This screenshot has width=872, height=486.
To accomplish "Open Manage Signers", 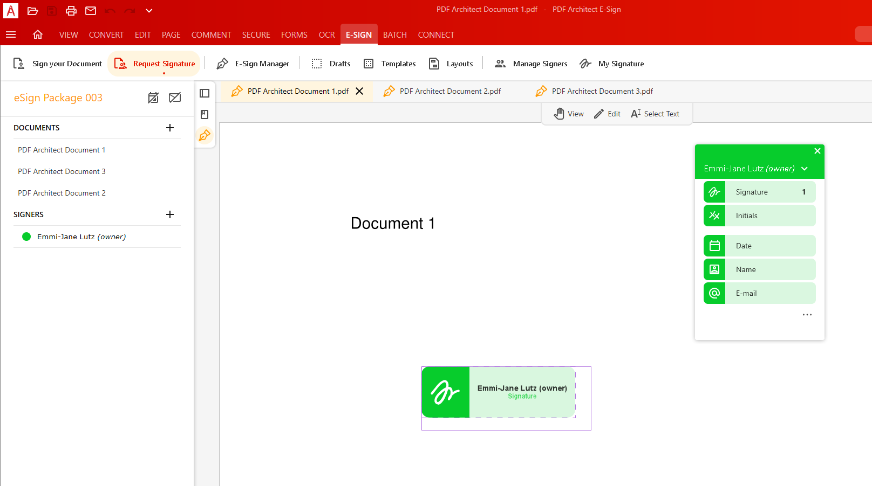I will pyautogui.click(x=531, y=64).
